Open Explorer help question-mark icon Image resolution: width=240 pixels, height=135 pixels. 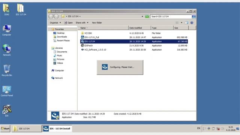coord(192,22)
